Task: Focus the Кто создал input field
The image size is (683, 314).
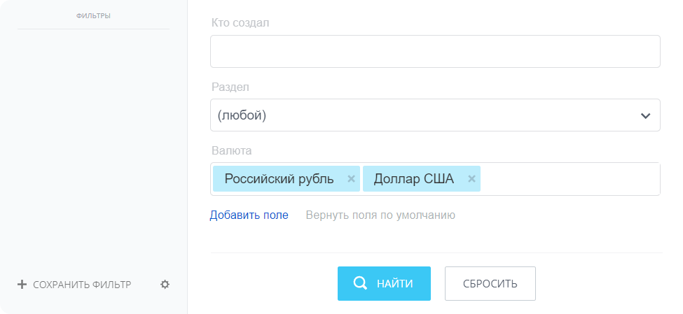Action: click(435, 51)
